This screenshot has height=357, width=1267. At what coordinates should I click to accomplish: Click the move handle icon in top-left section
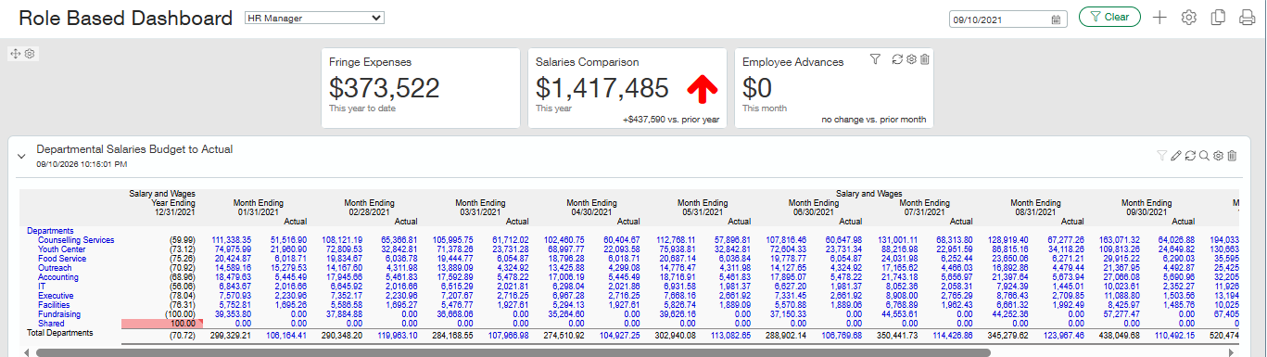click(15, 54)
